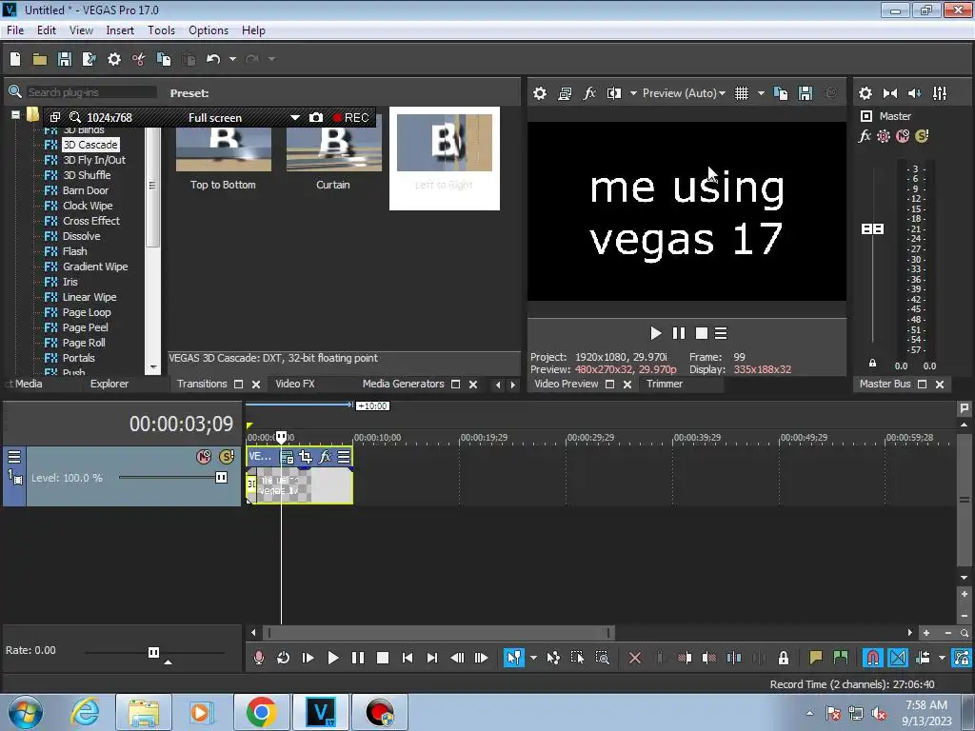Click the New project icon in toolbar

click(x=15, y=59)
